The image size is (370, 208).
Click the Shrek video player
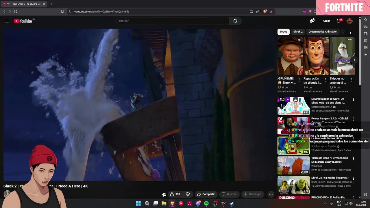[x=139, y=105]
